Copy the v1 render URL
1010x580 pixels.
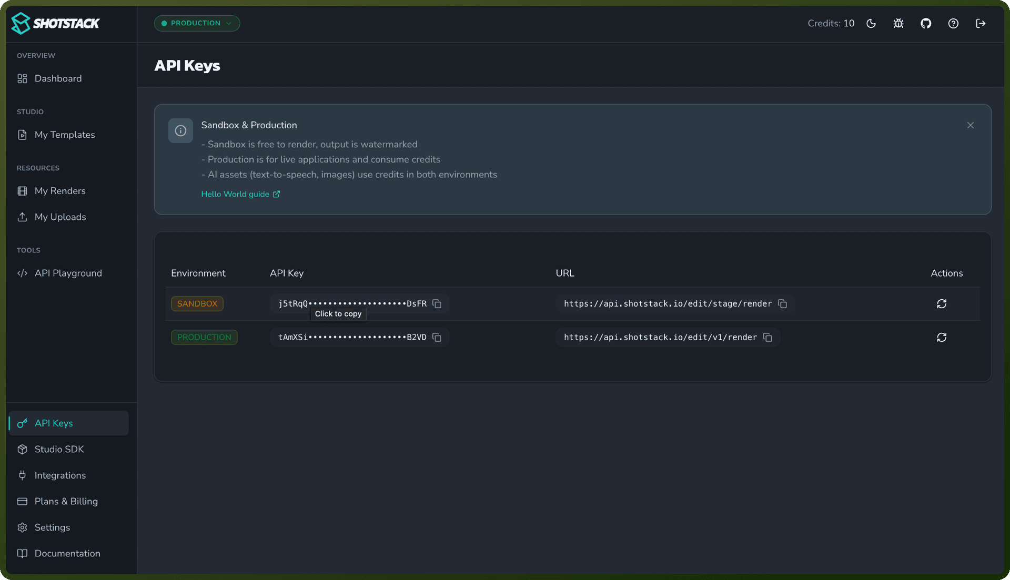[767, 338]
